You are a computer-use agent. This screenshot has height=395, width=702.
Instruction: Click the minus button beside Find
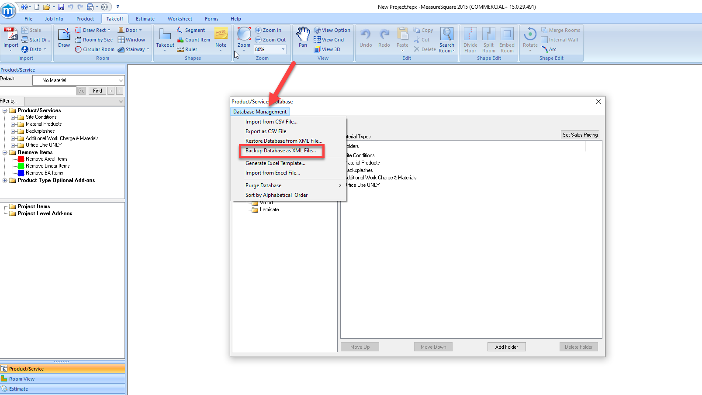click(x=120, y=91)
